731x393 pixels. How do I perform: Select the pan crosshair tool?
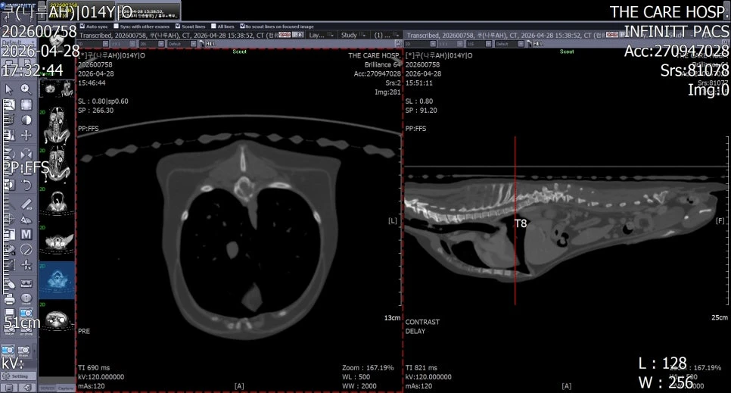point(26,136)
